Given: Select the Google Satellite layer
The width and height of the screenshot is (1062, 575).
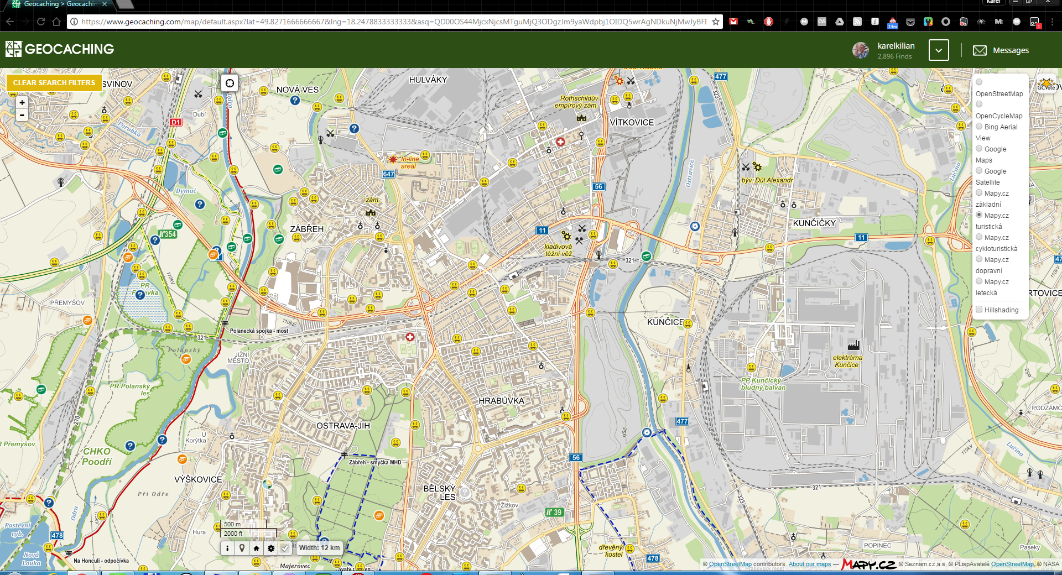Looking at the screenshot, I should [x=979, y=171].
